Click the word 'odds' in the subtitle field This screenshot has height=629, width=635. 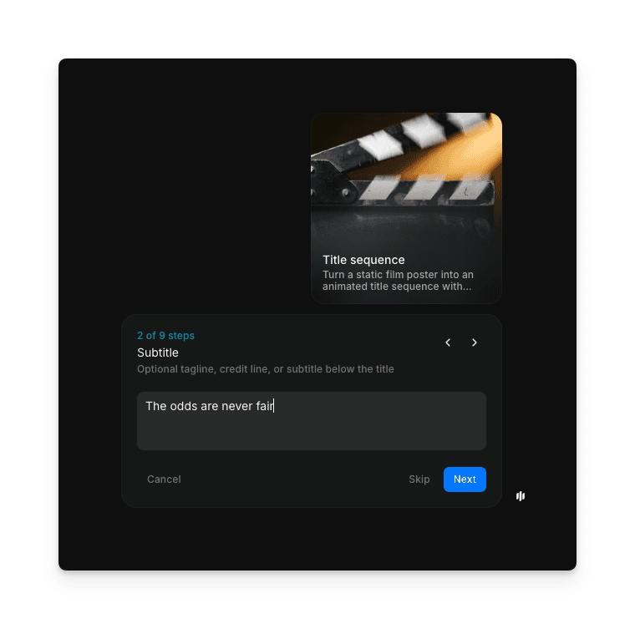183,406
